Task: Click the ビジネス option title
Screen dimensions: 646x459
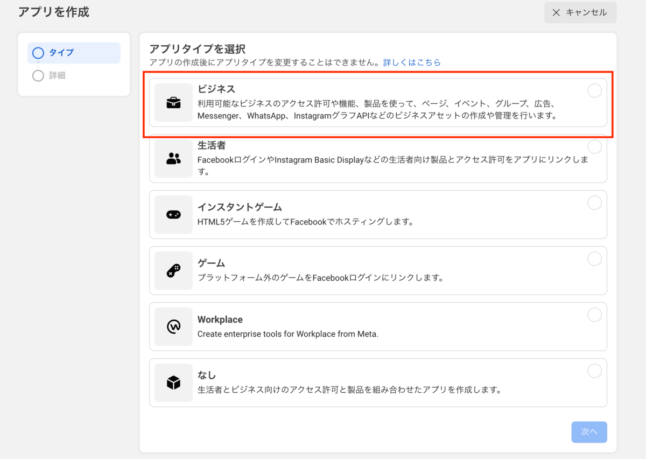Action: point(216,89)
